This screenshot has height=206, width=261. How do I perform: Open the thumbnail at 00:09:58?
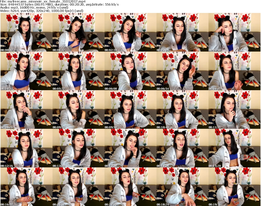(x=130, y=110)
